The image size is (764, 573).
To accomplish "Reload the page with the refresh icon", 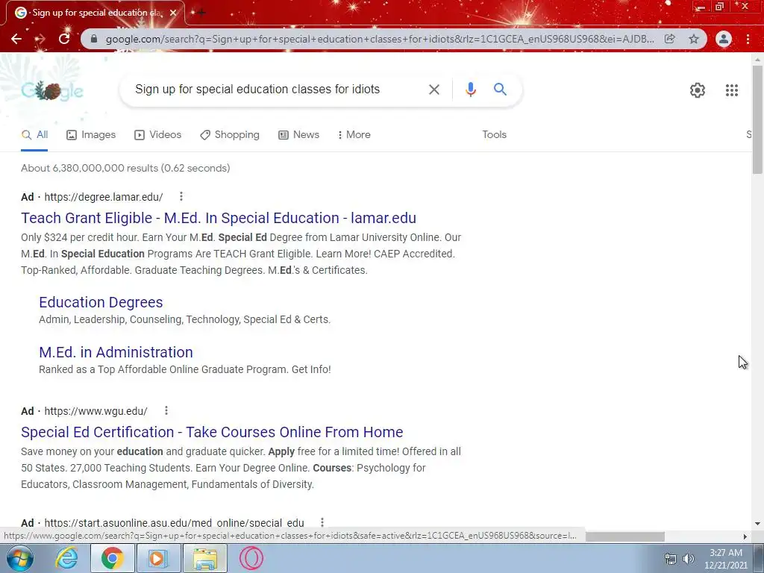I will point(64,39).
